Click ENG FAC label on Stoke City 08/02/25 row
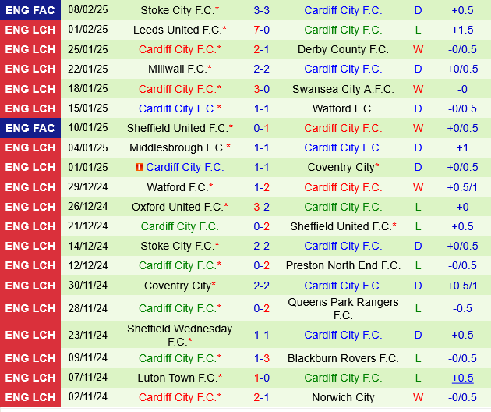 pos(30,10)
